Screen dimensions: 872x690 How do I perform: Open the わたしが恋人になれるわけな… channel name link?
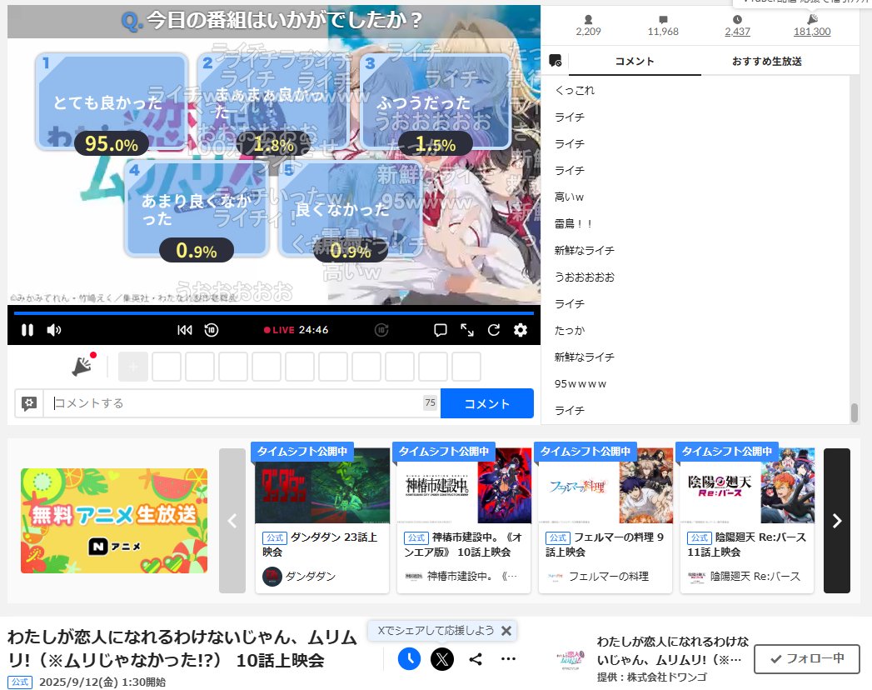tap(673, 651)
